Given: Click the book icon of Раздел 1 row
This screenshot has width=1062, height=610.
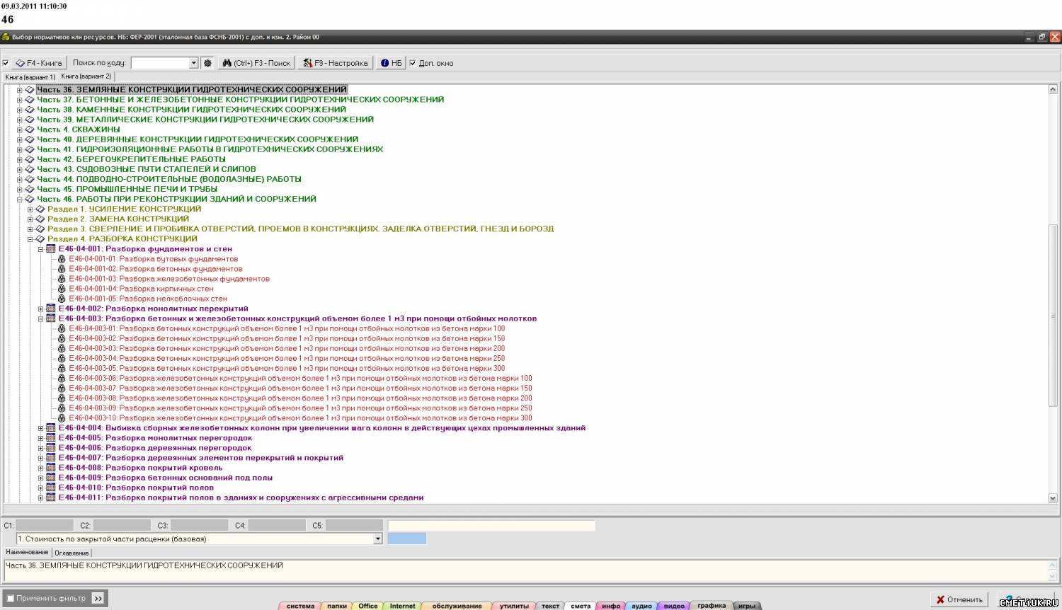Looking at the screenshot, I should [40, 209].
